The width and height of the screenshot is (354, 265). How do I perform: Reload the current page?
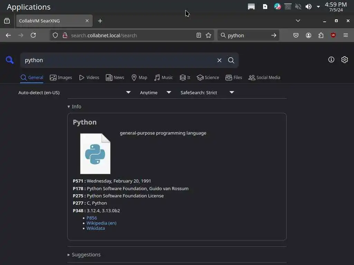click(33, 36)
